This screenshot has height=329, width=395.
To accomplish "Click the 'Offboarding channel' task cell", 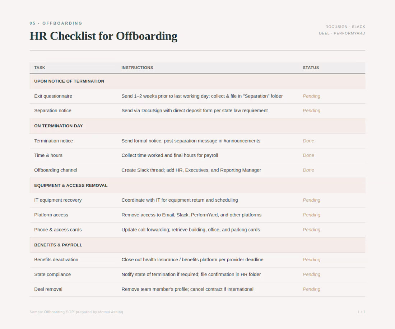I will click(x=56, y=170).
